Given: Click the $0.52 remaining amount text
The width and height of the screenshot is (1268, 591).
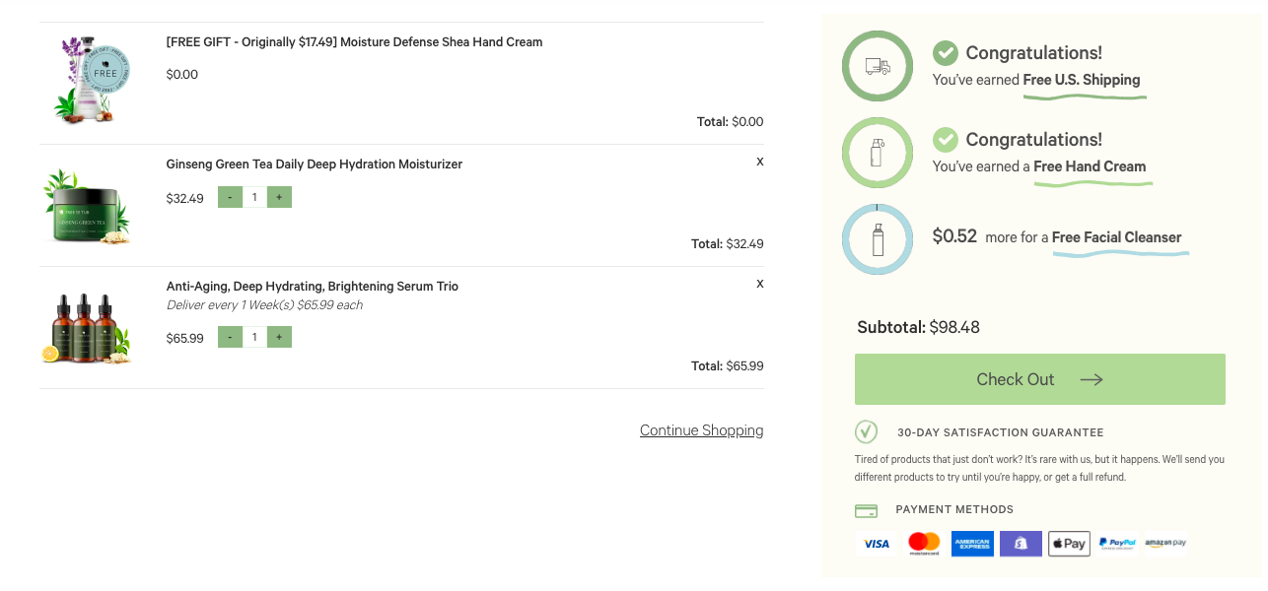Looking at the screenshot, I should 954,236.
